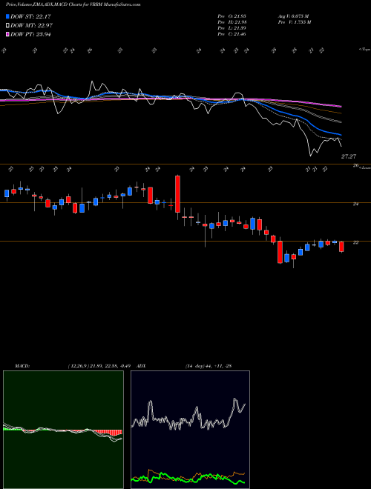This screenshot has width=371, height=489.
Task: Click the tallest red candlestick
Action: [x=177, y=194]
